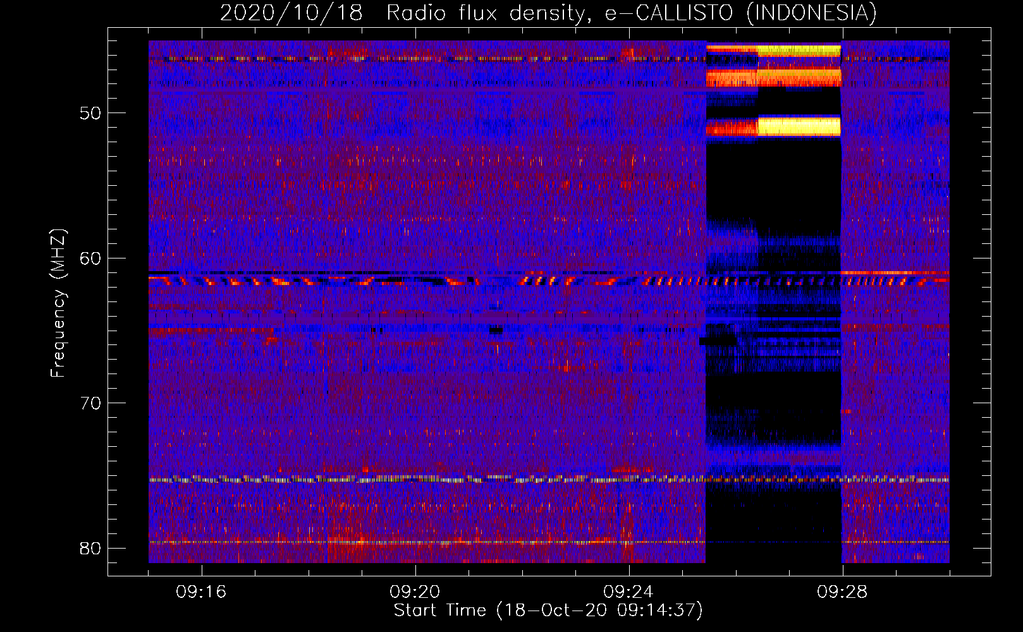Click the '50' frequency tick label

[x=90, y=114]
